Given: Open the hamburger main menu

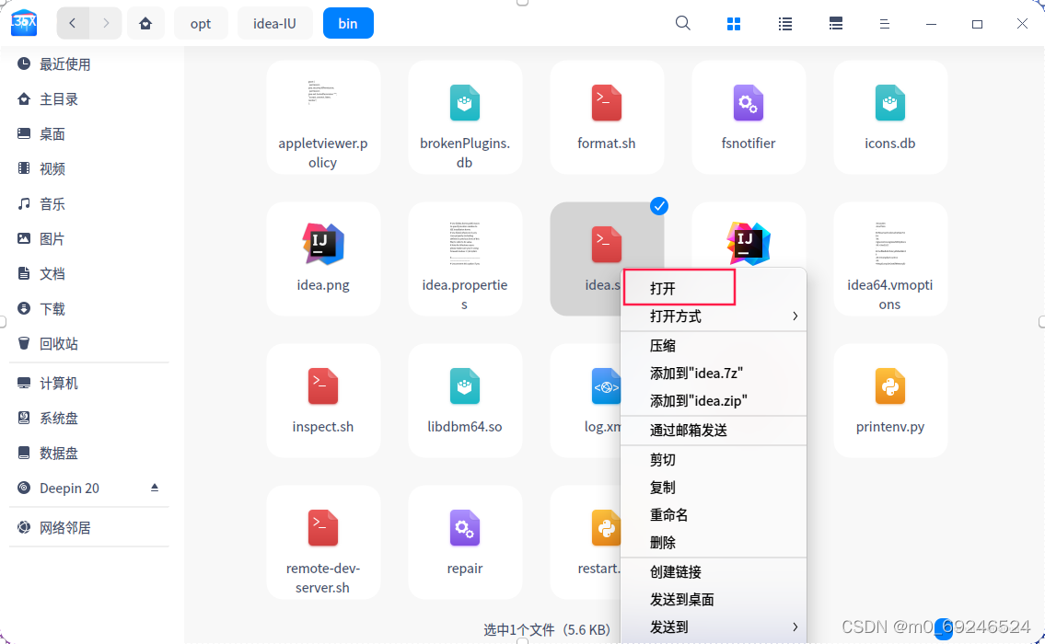Looking at the screenshot, I should (x=885, y=24).
